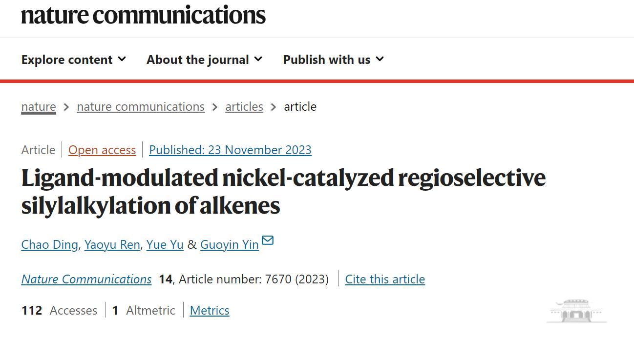This screenshot has width=634, height=339.
Task: Open nature communications breadcrumb link
Action: click(x=141, y=107)
